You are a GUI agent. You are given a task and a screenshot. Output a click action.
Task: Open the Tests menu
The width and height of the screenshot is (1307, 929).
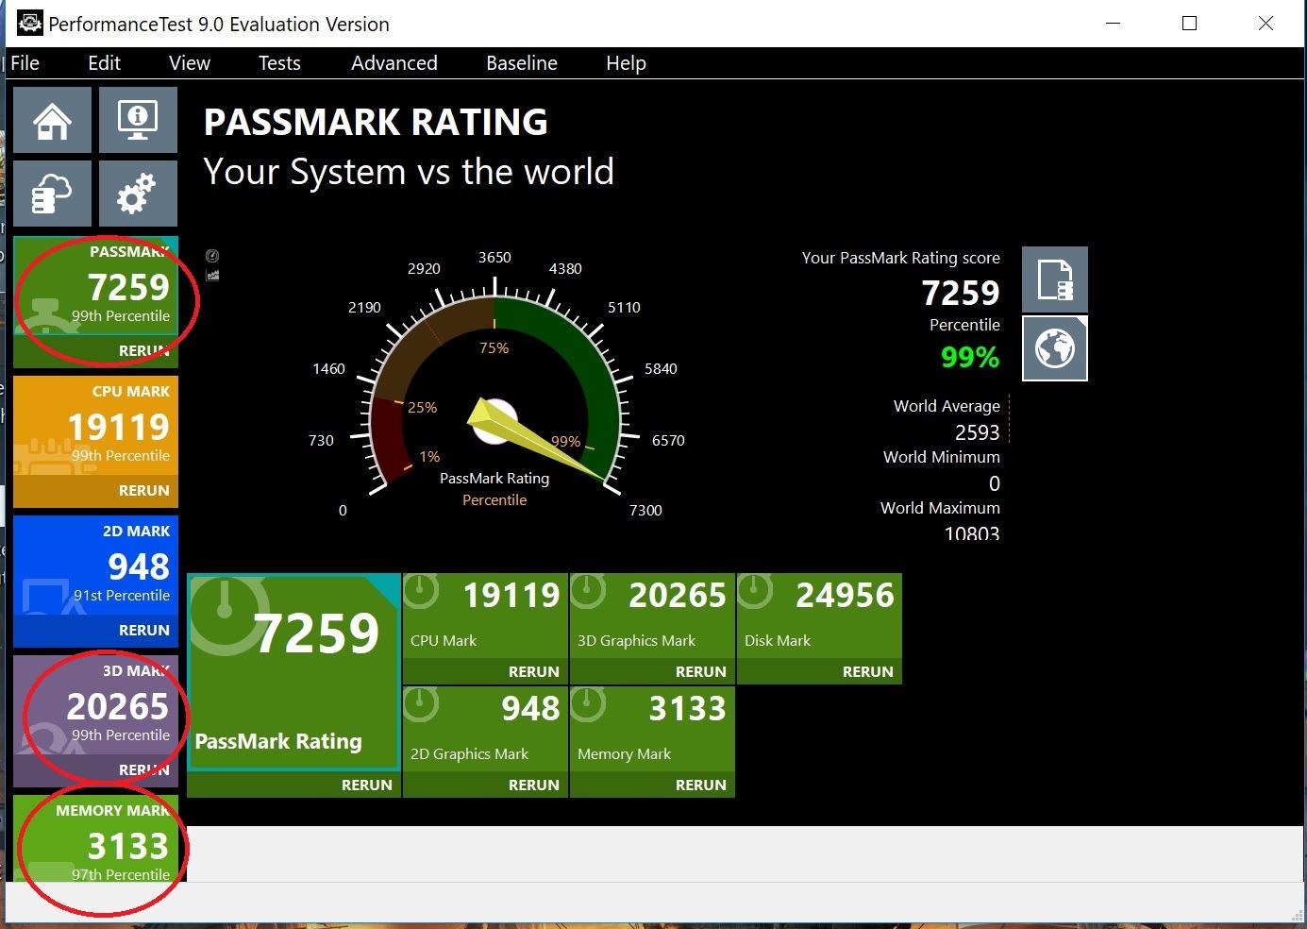click(x=279, y=63)
